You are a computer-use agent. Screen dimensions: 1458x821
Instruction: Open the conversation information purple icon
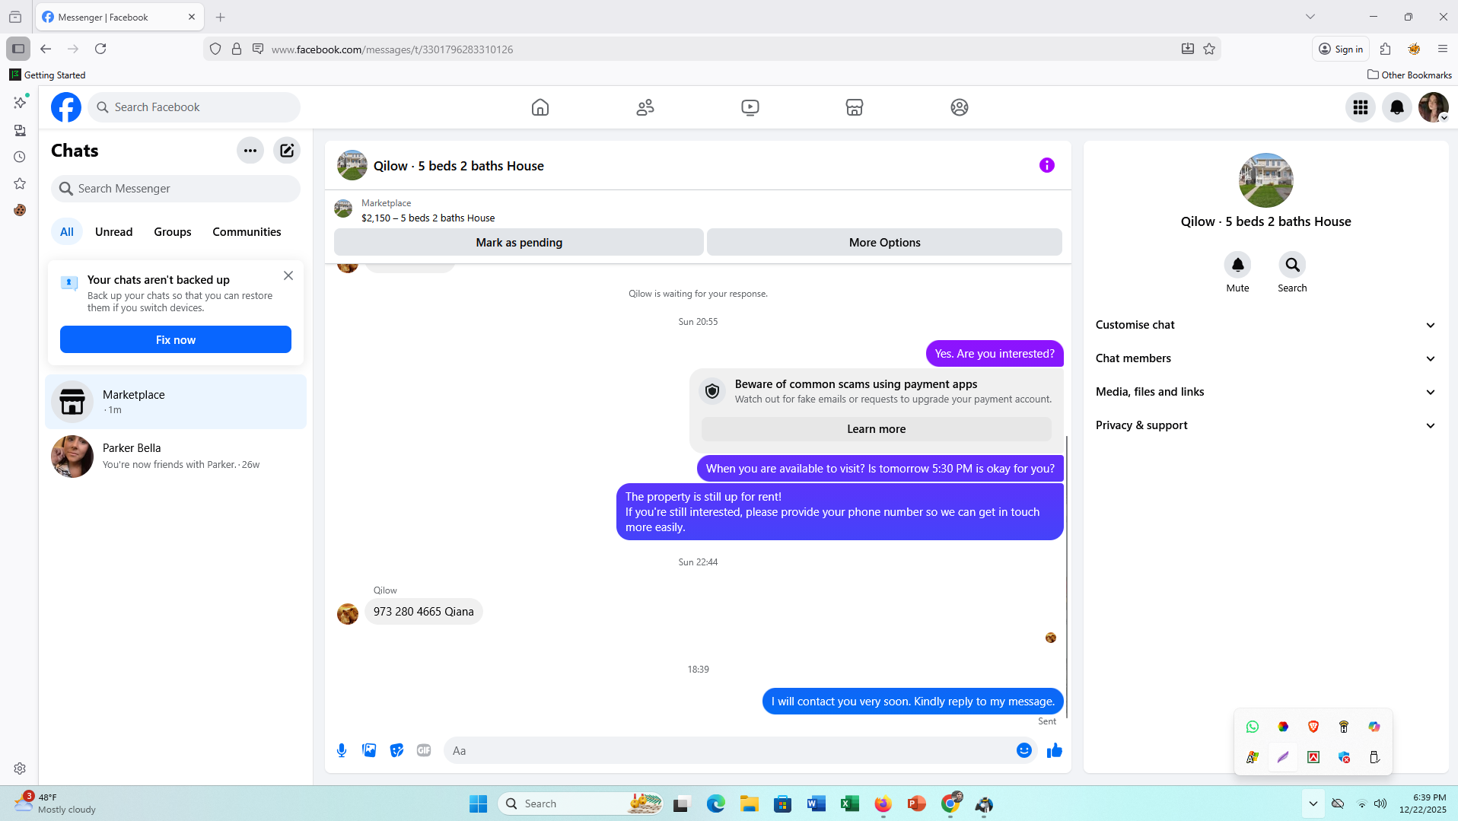[1047, 165]
